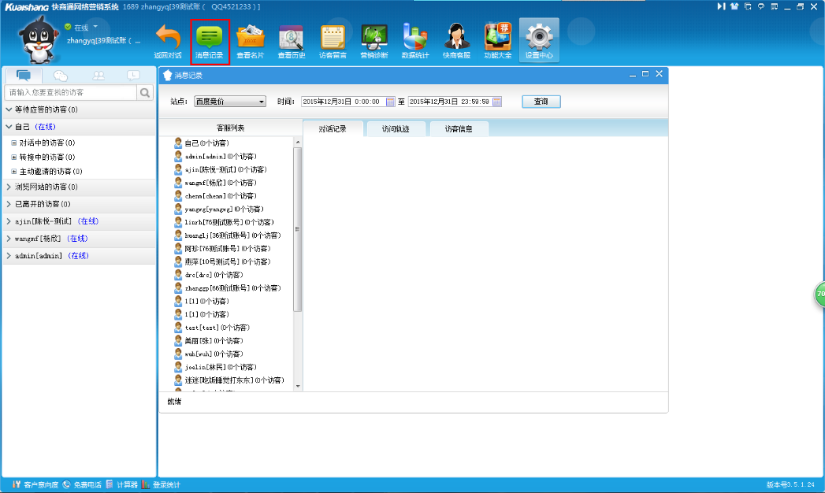Expand the 主动邀请的访客 tree node
Viewport: 825px width, 493px height.
pyautogui.click(x=13, y=172)
